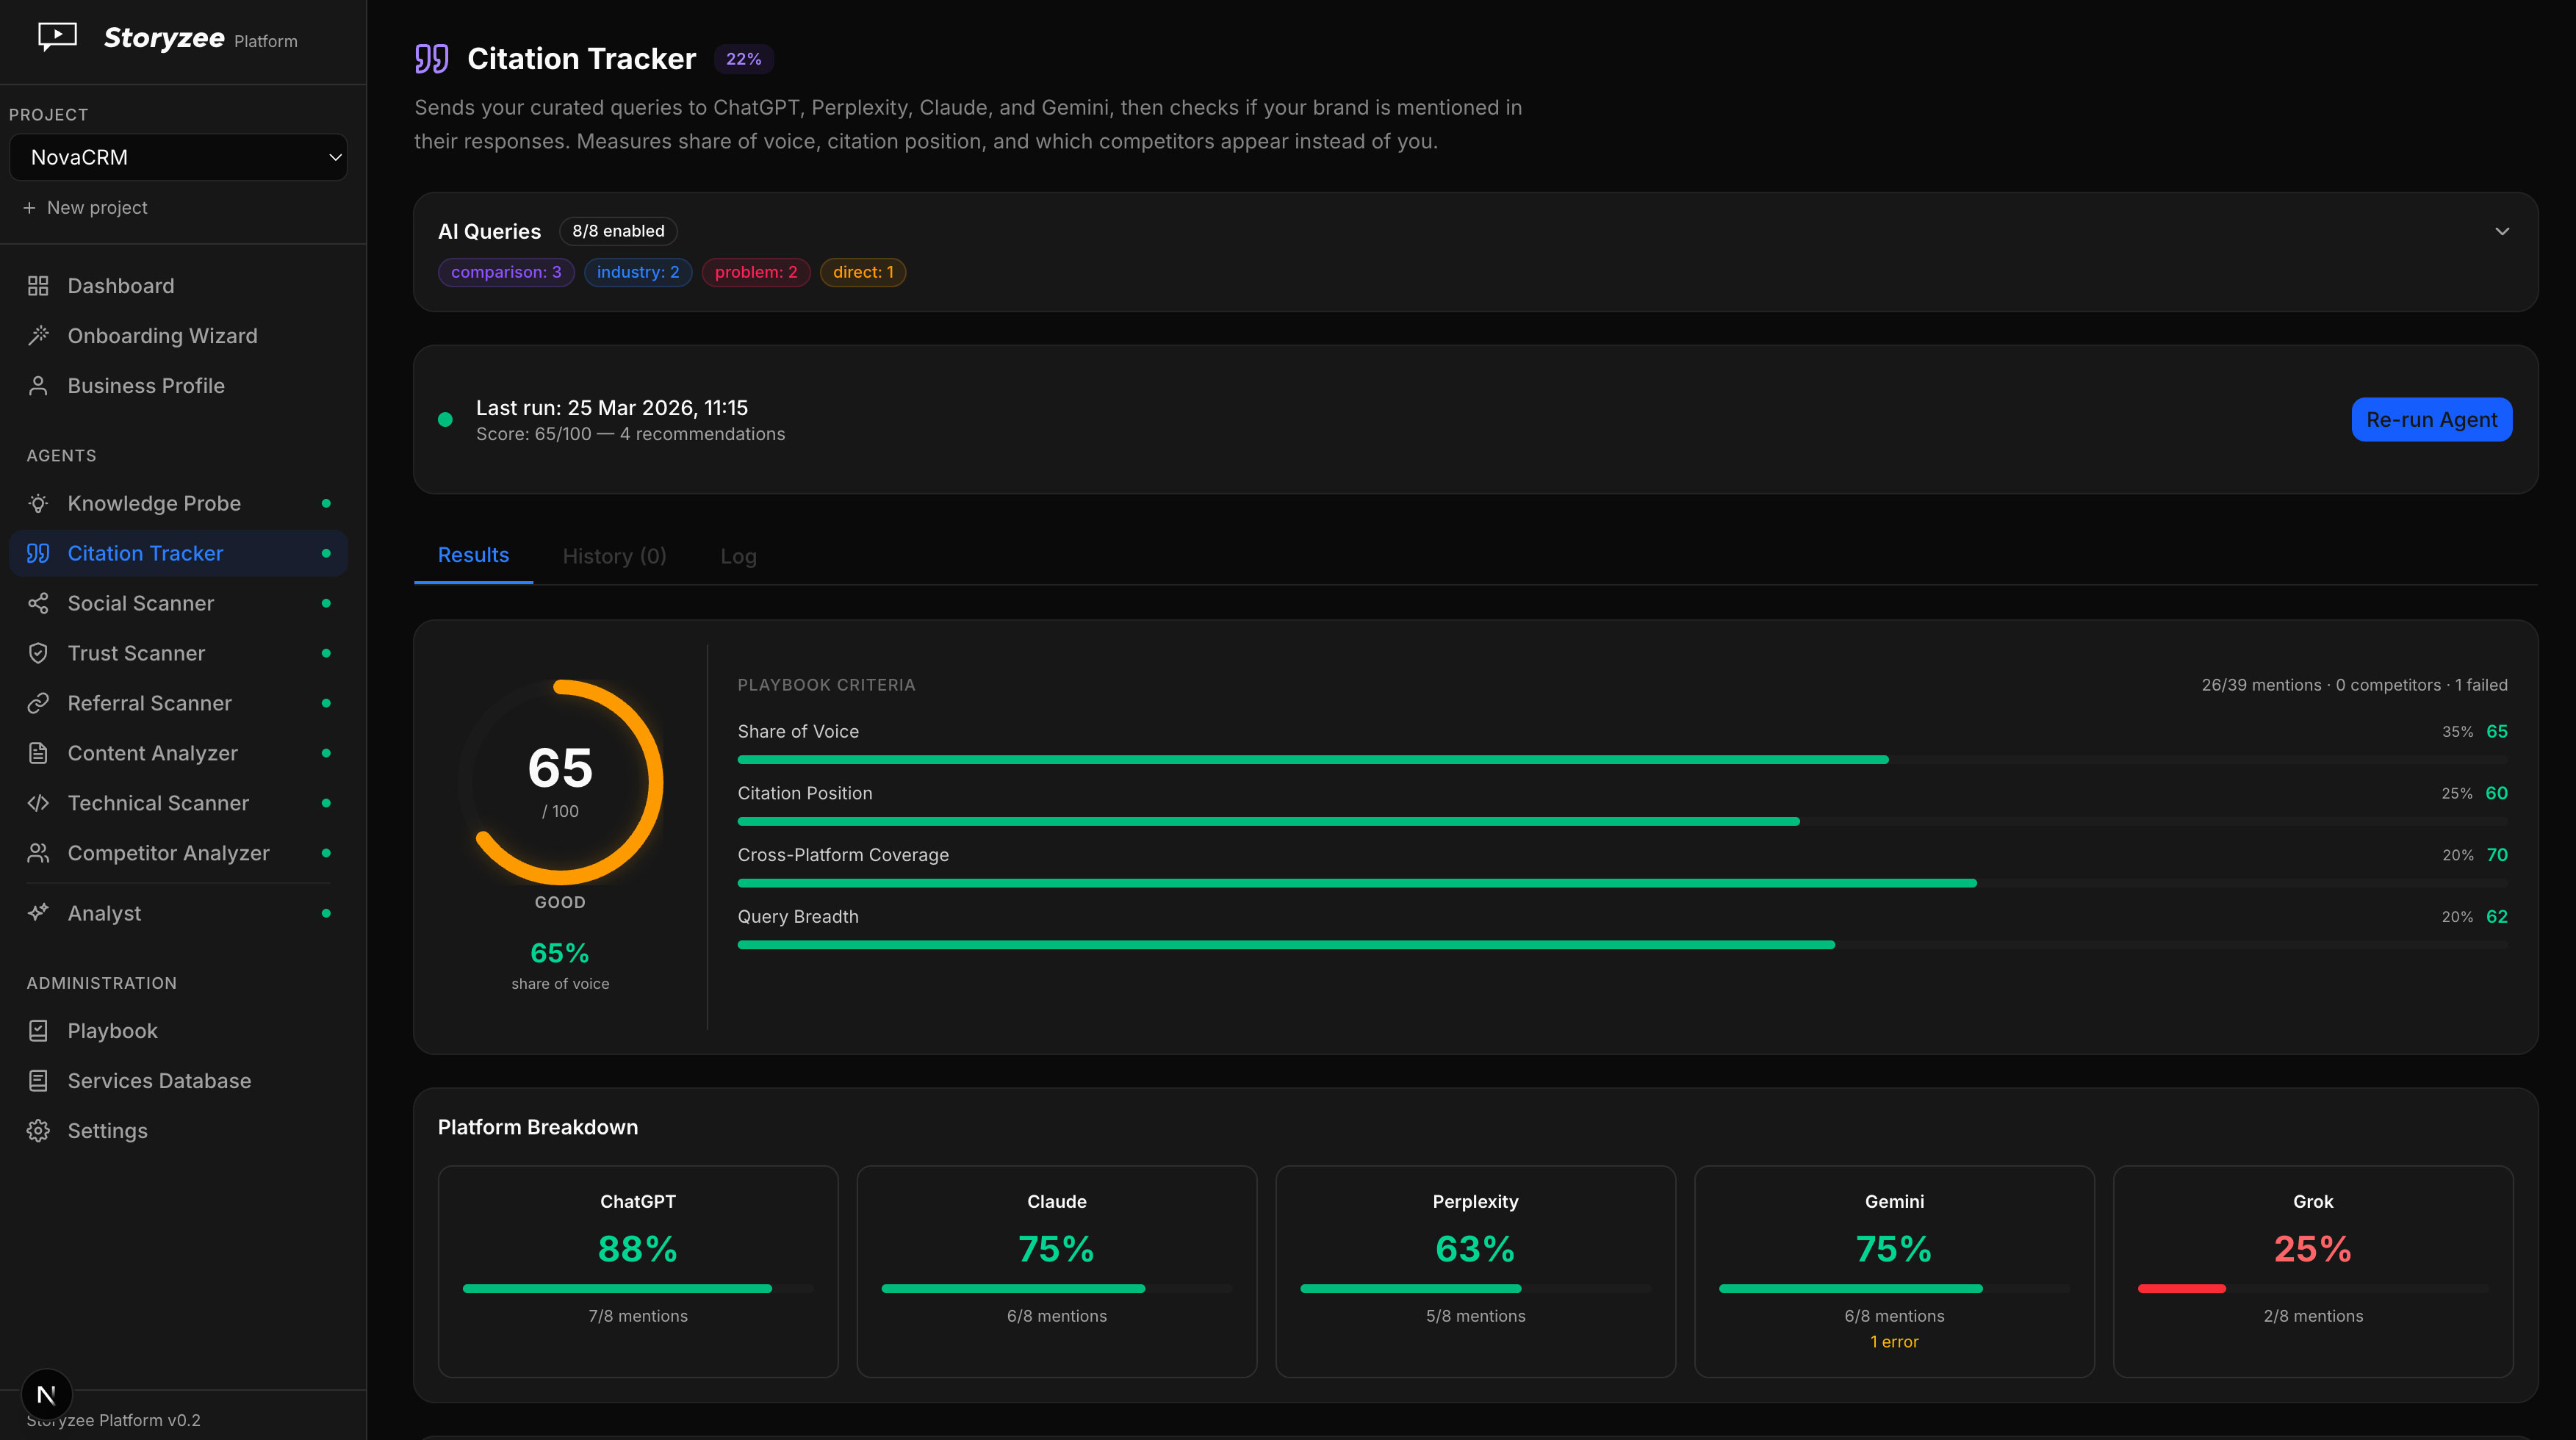Image resolution: width=2576 pixels, height=1440 pixels.
Task: Open the Log tab
Action: tap(738, 555)
